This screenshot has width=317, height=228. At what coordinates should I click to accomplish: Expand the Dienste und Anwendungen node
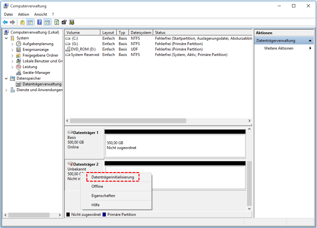(x=6, y=90)
